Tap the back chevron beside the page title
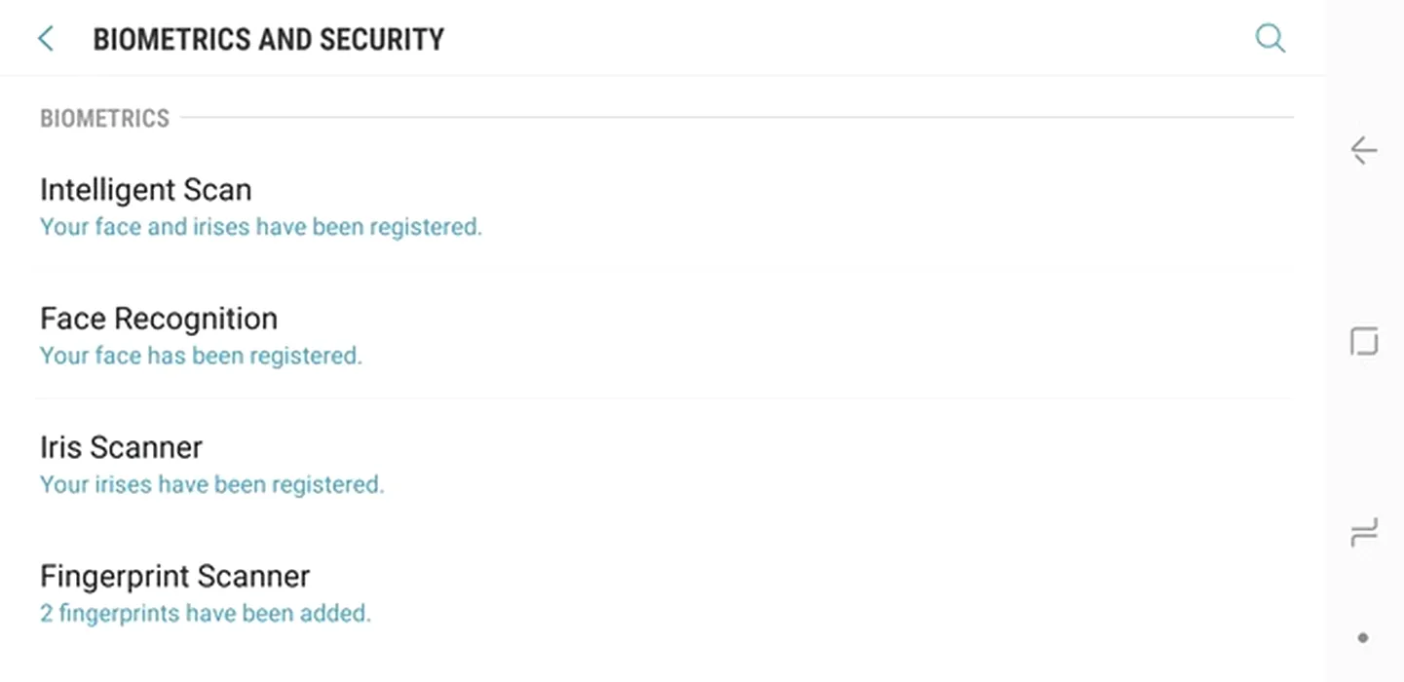This screenshot has width=1404, height=682. 45,39
